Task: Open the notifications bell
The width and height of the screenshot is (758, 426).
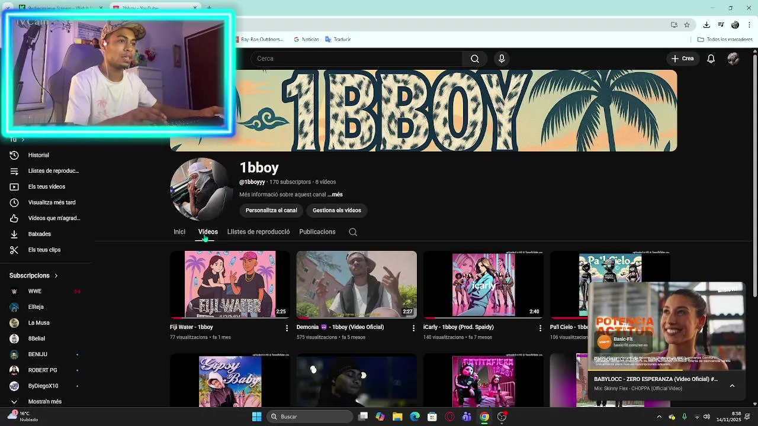Action: (x=711, y=59)
